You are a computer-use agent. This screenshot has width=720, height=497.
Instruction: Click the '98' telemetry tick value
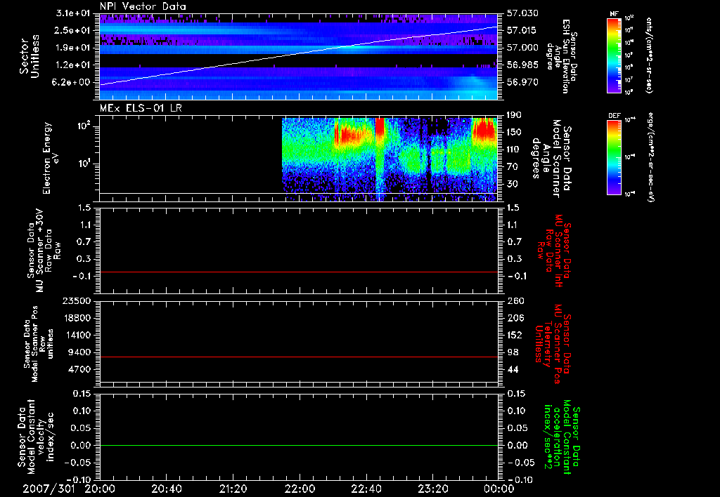coord(513,352)
